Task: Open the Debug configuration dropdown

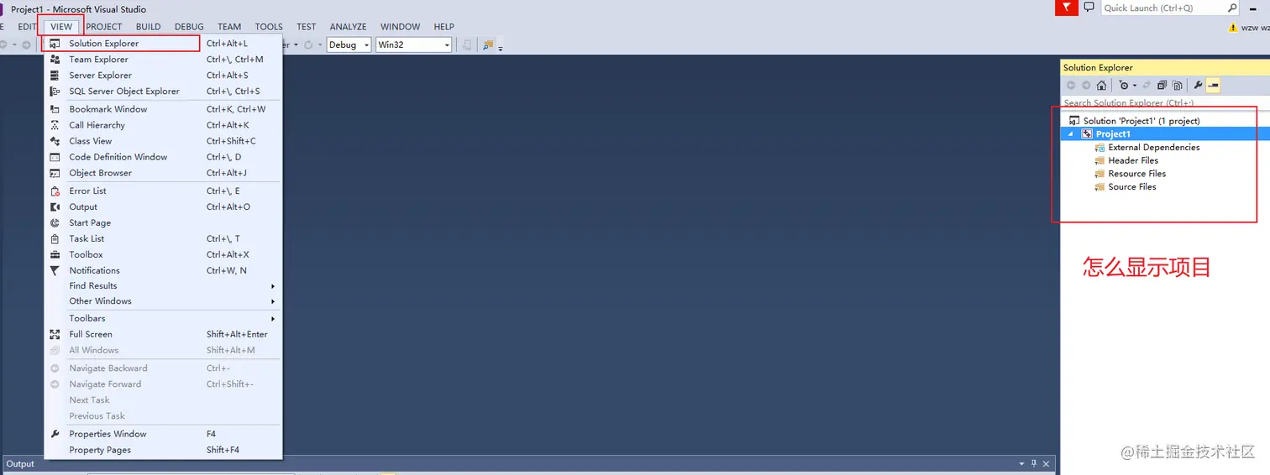Action: click(x=349, y=44)
